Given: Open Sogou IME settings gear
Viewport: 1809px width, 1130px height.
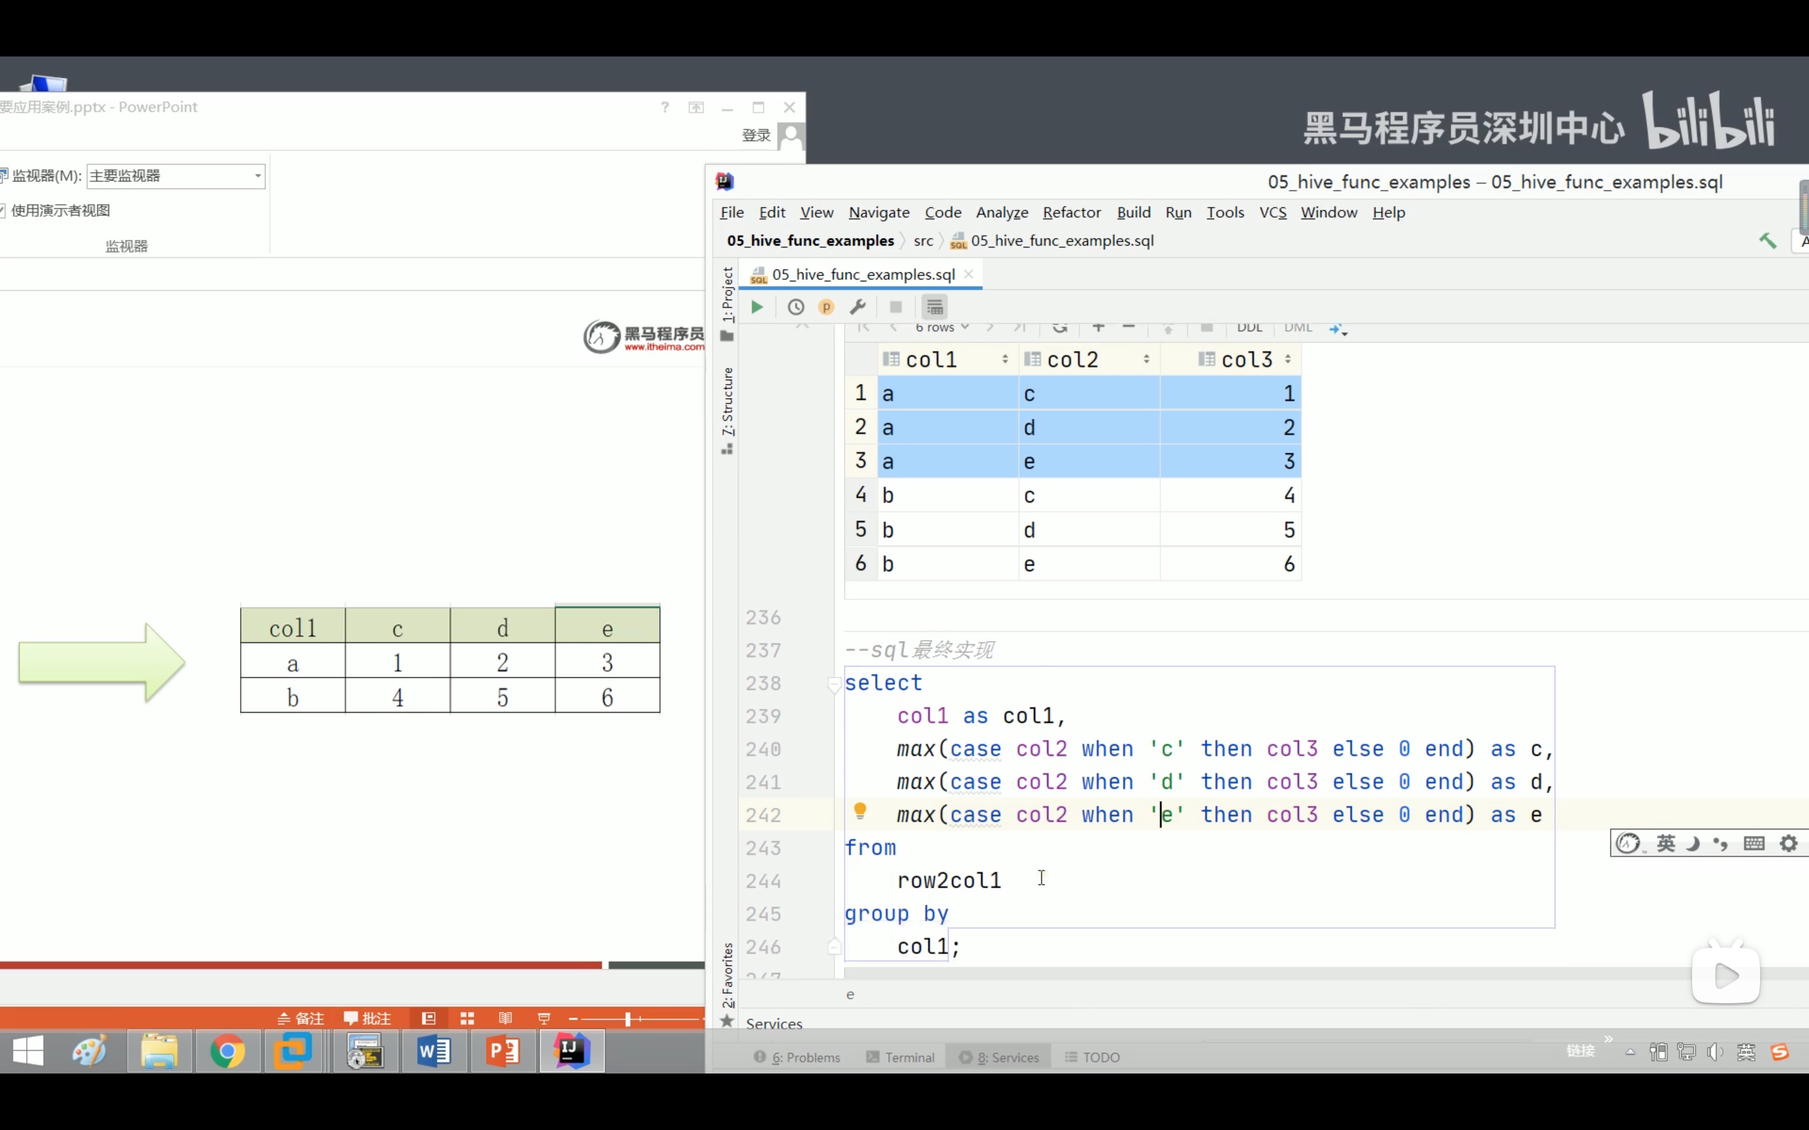Looking at the screenshot, I should click(x=1788, y=844).
